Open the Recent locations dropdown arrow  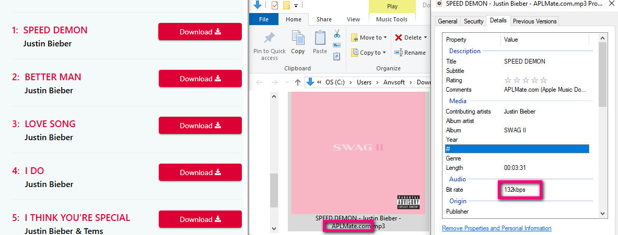pyautogui.click(x=287, y=82)
